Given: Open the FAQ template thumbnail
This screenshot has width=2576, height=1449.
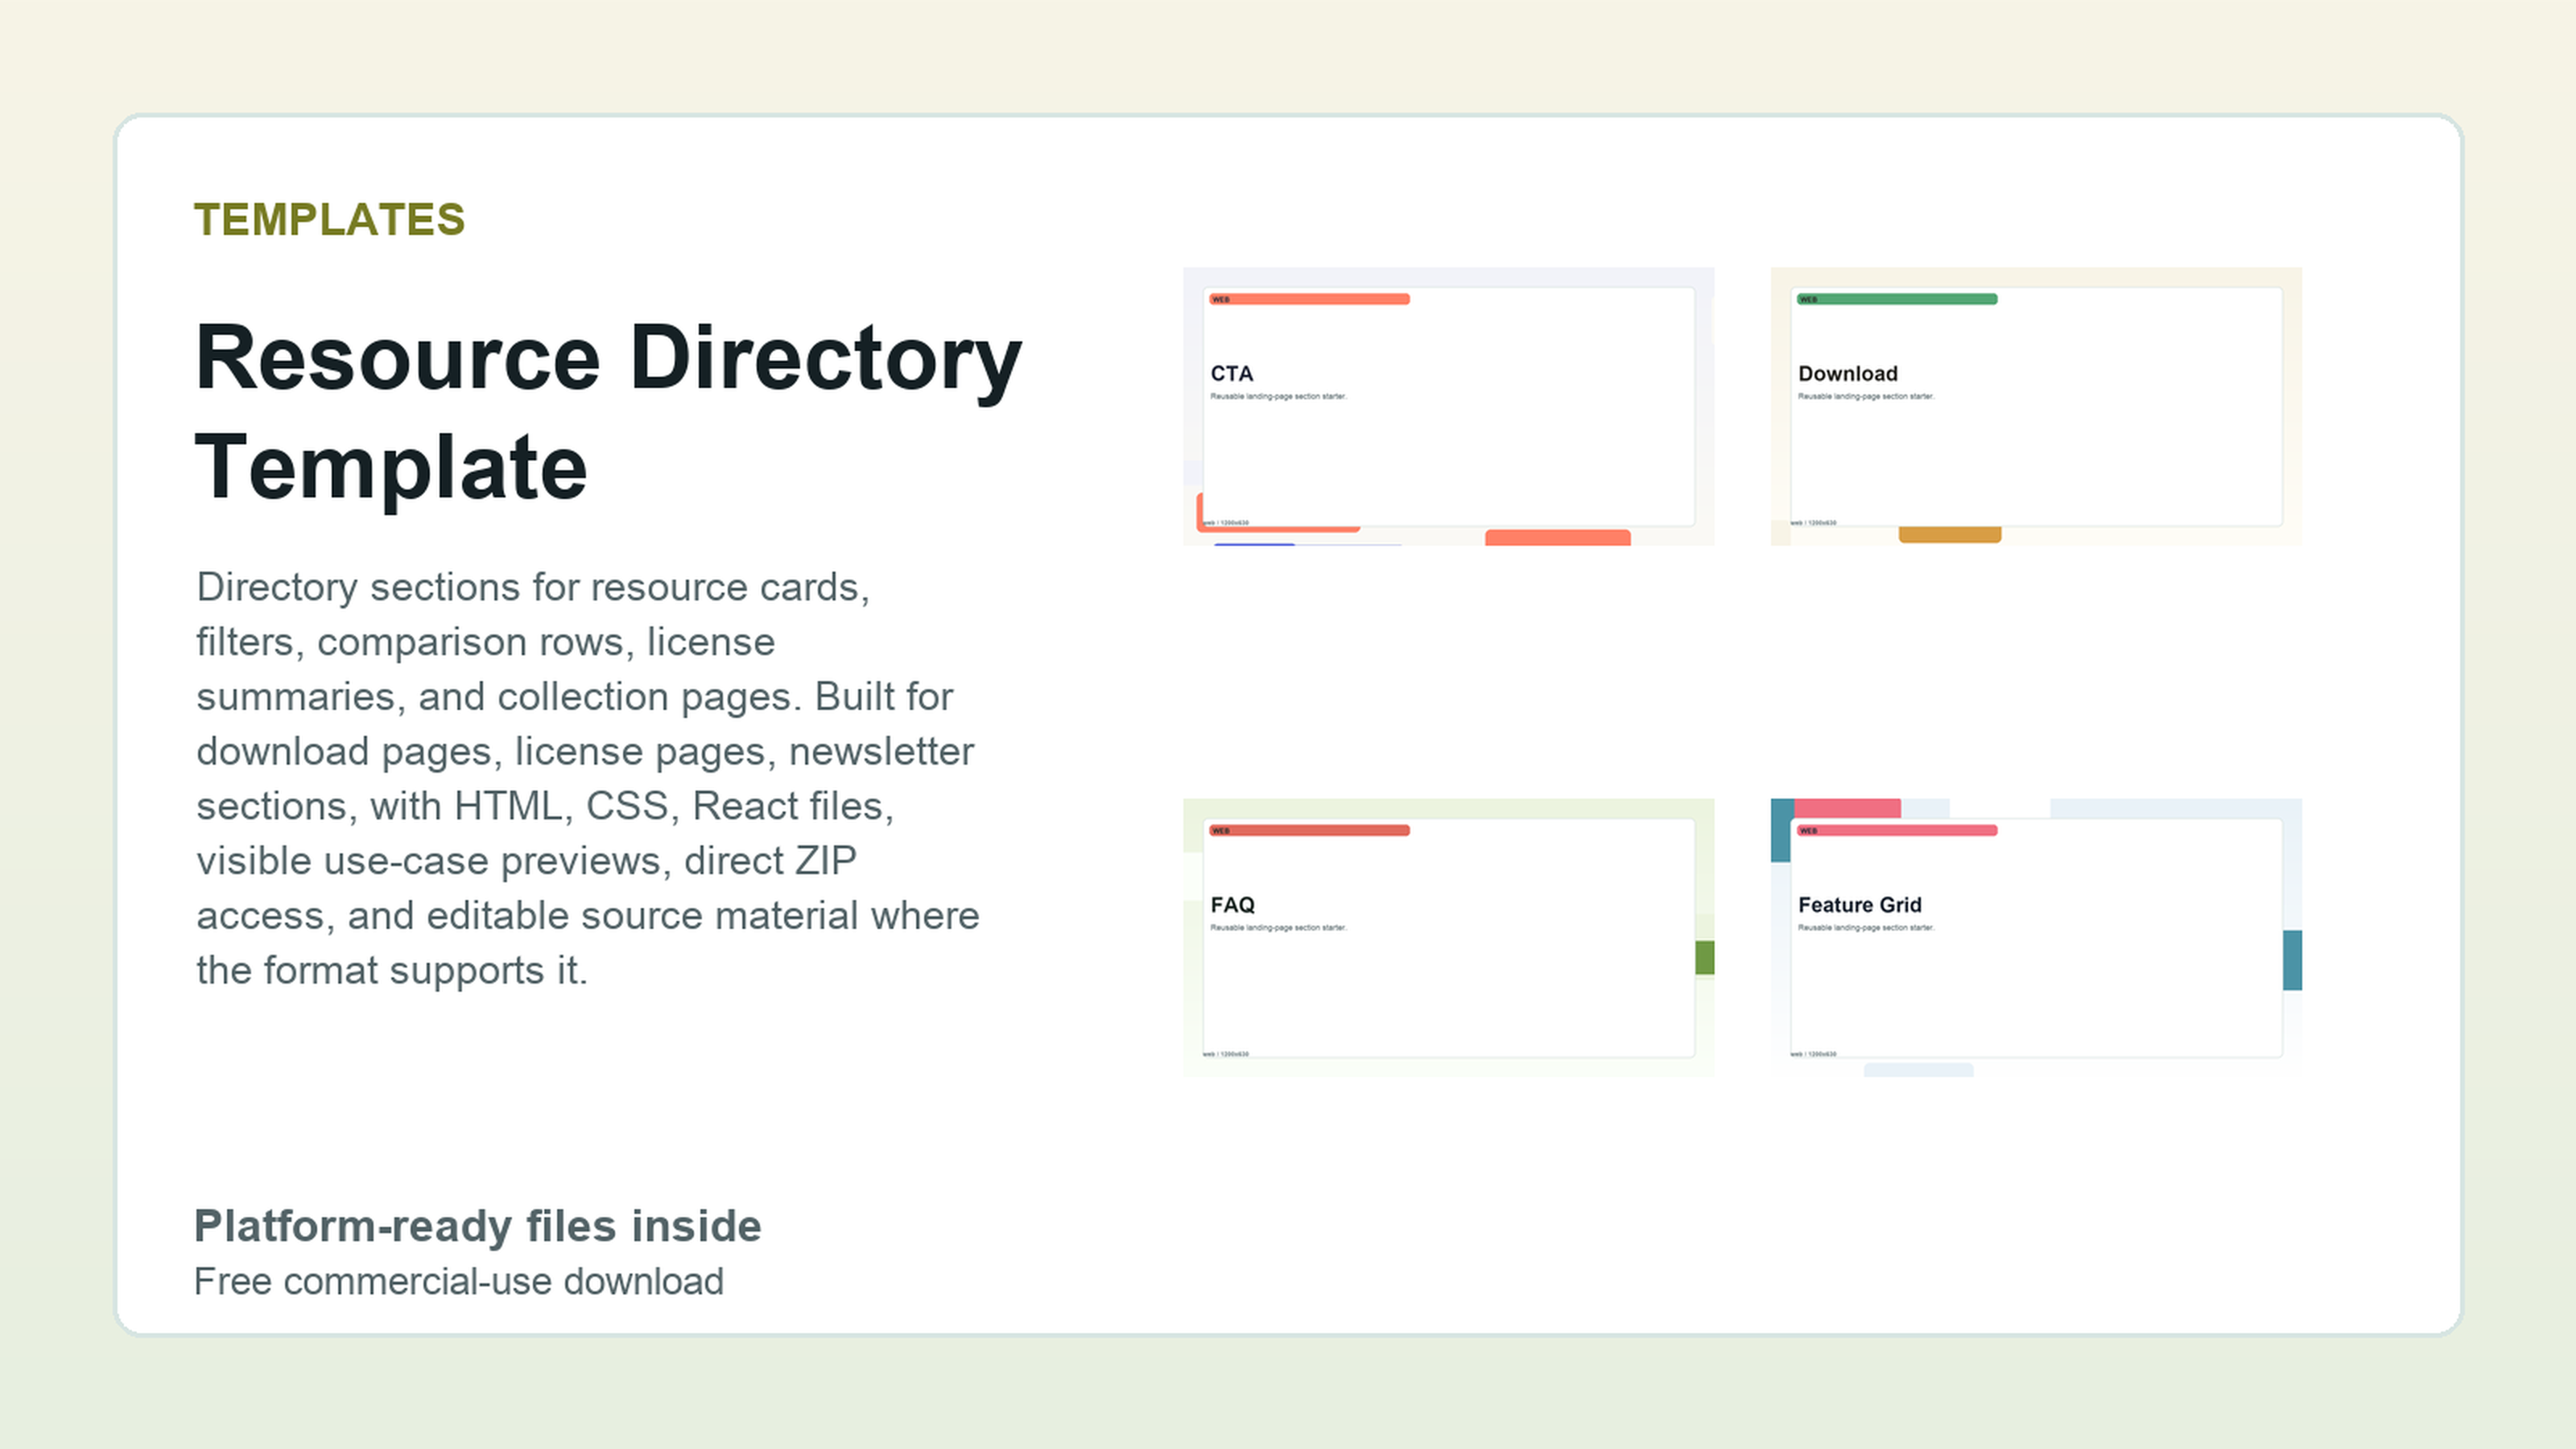Looking at the screenshot, I should coord(1448,937).
